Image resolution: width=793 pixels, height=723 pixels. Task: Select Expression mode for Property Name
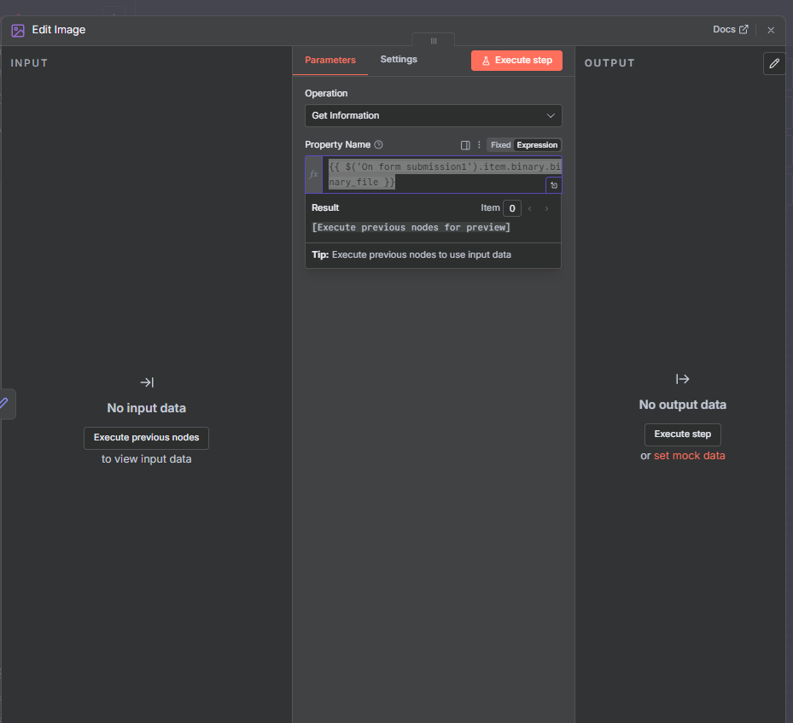(537, 145)
